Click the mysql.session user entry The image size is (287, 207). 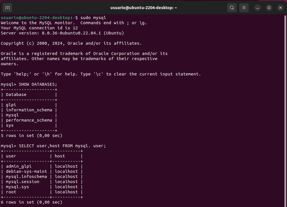[x=23, y=182]
